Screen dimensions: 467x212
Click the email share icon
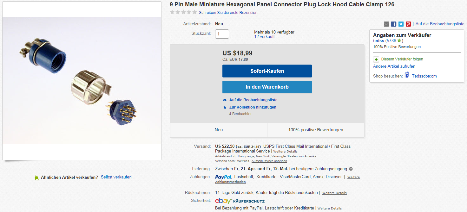pos(386,24)
